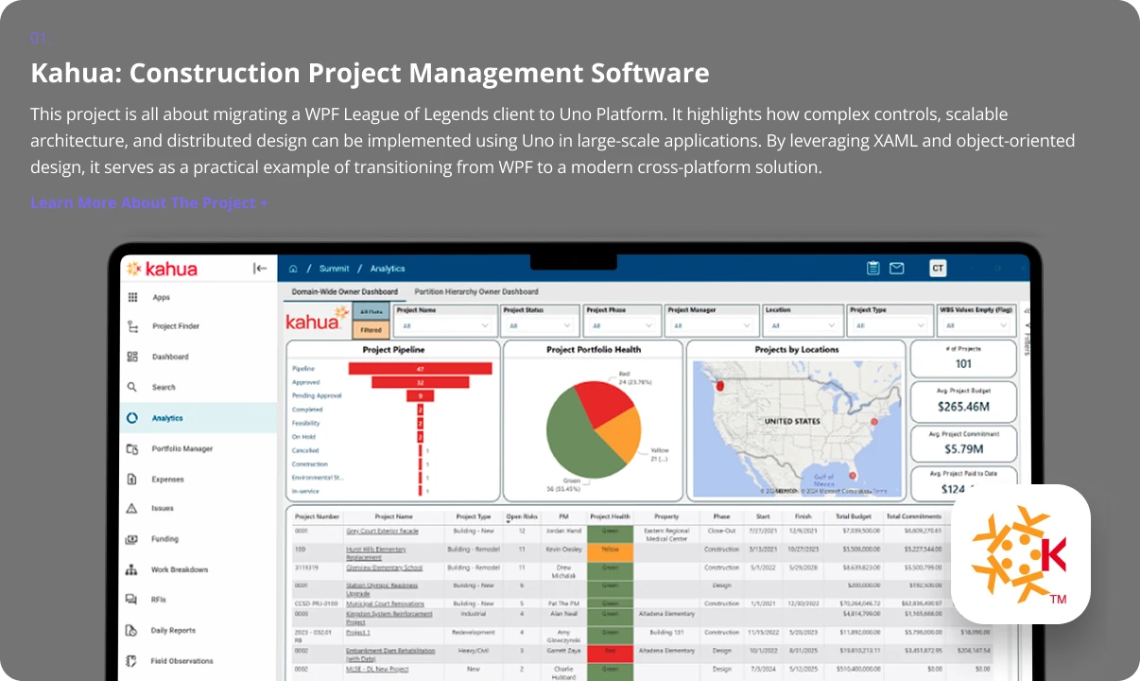Click the Kahua page heading title
This screenshot has width=1140, height=681.
tap(370, 73)
